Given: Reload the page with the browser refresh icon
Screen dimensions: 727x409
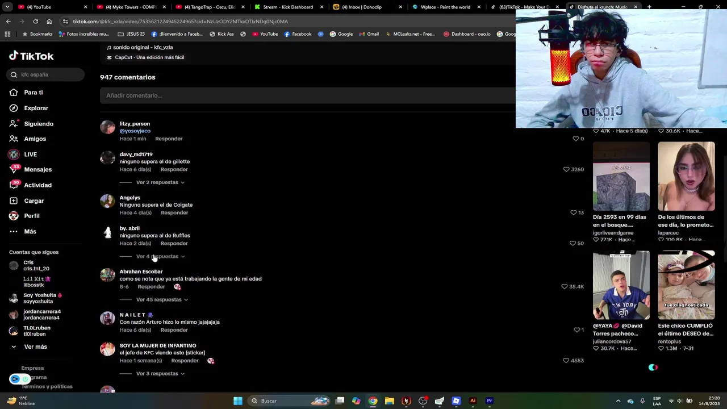Looking at the screenshot, I should pos(35,21).
